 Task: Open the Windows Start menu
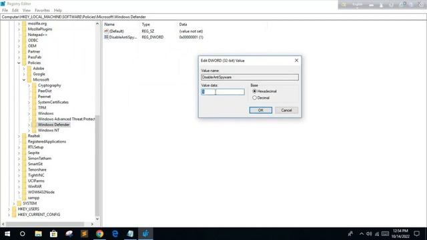tap(7, 234)
